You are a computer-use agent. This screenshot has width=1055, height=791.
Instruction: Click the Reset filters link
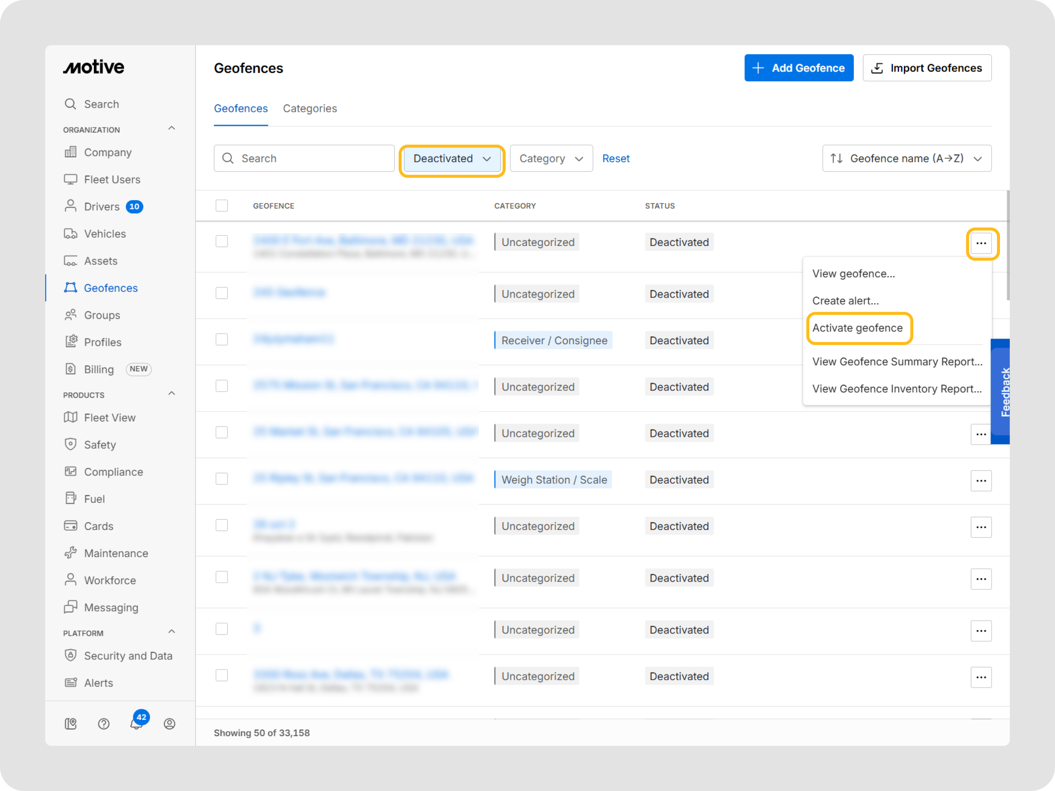click(x=616, y=158)
